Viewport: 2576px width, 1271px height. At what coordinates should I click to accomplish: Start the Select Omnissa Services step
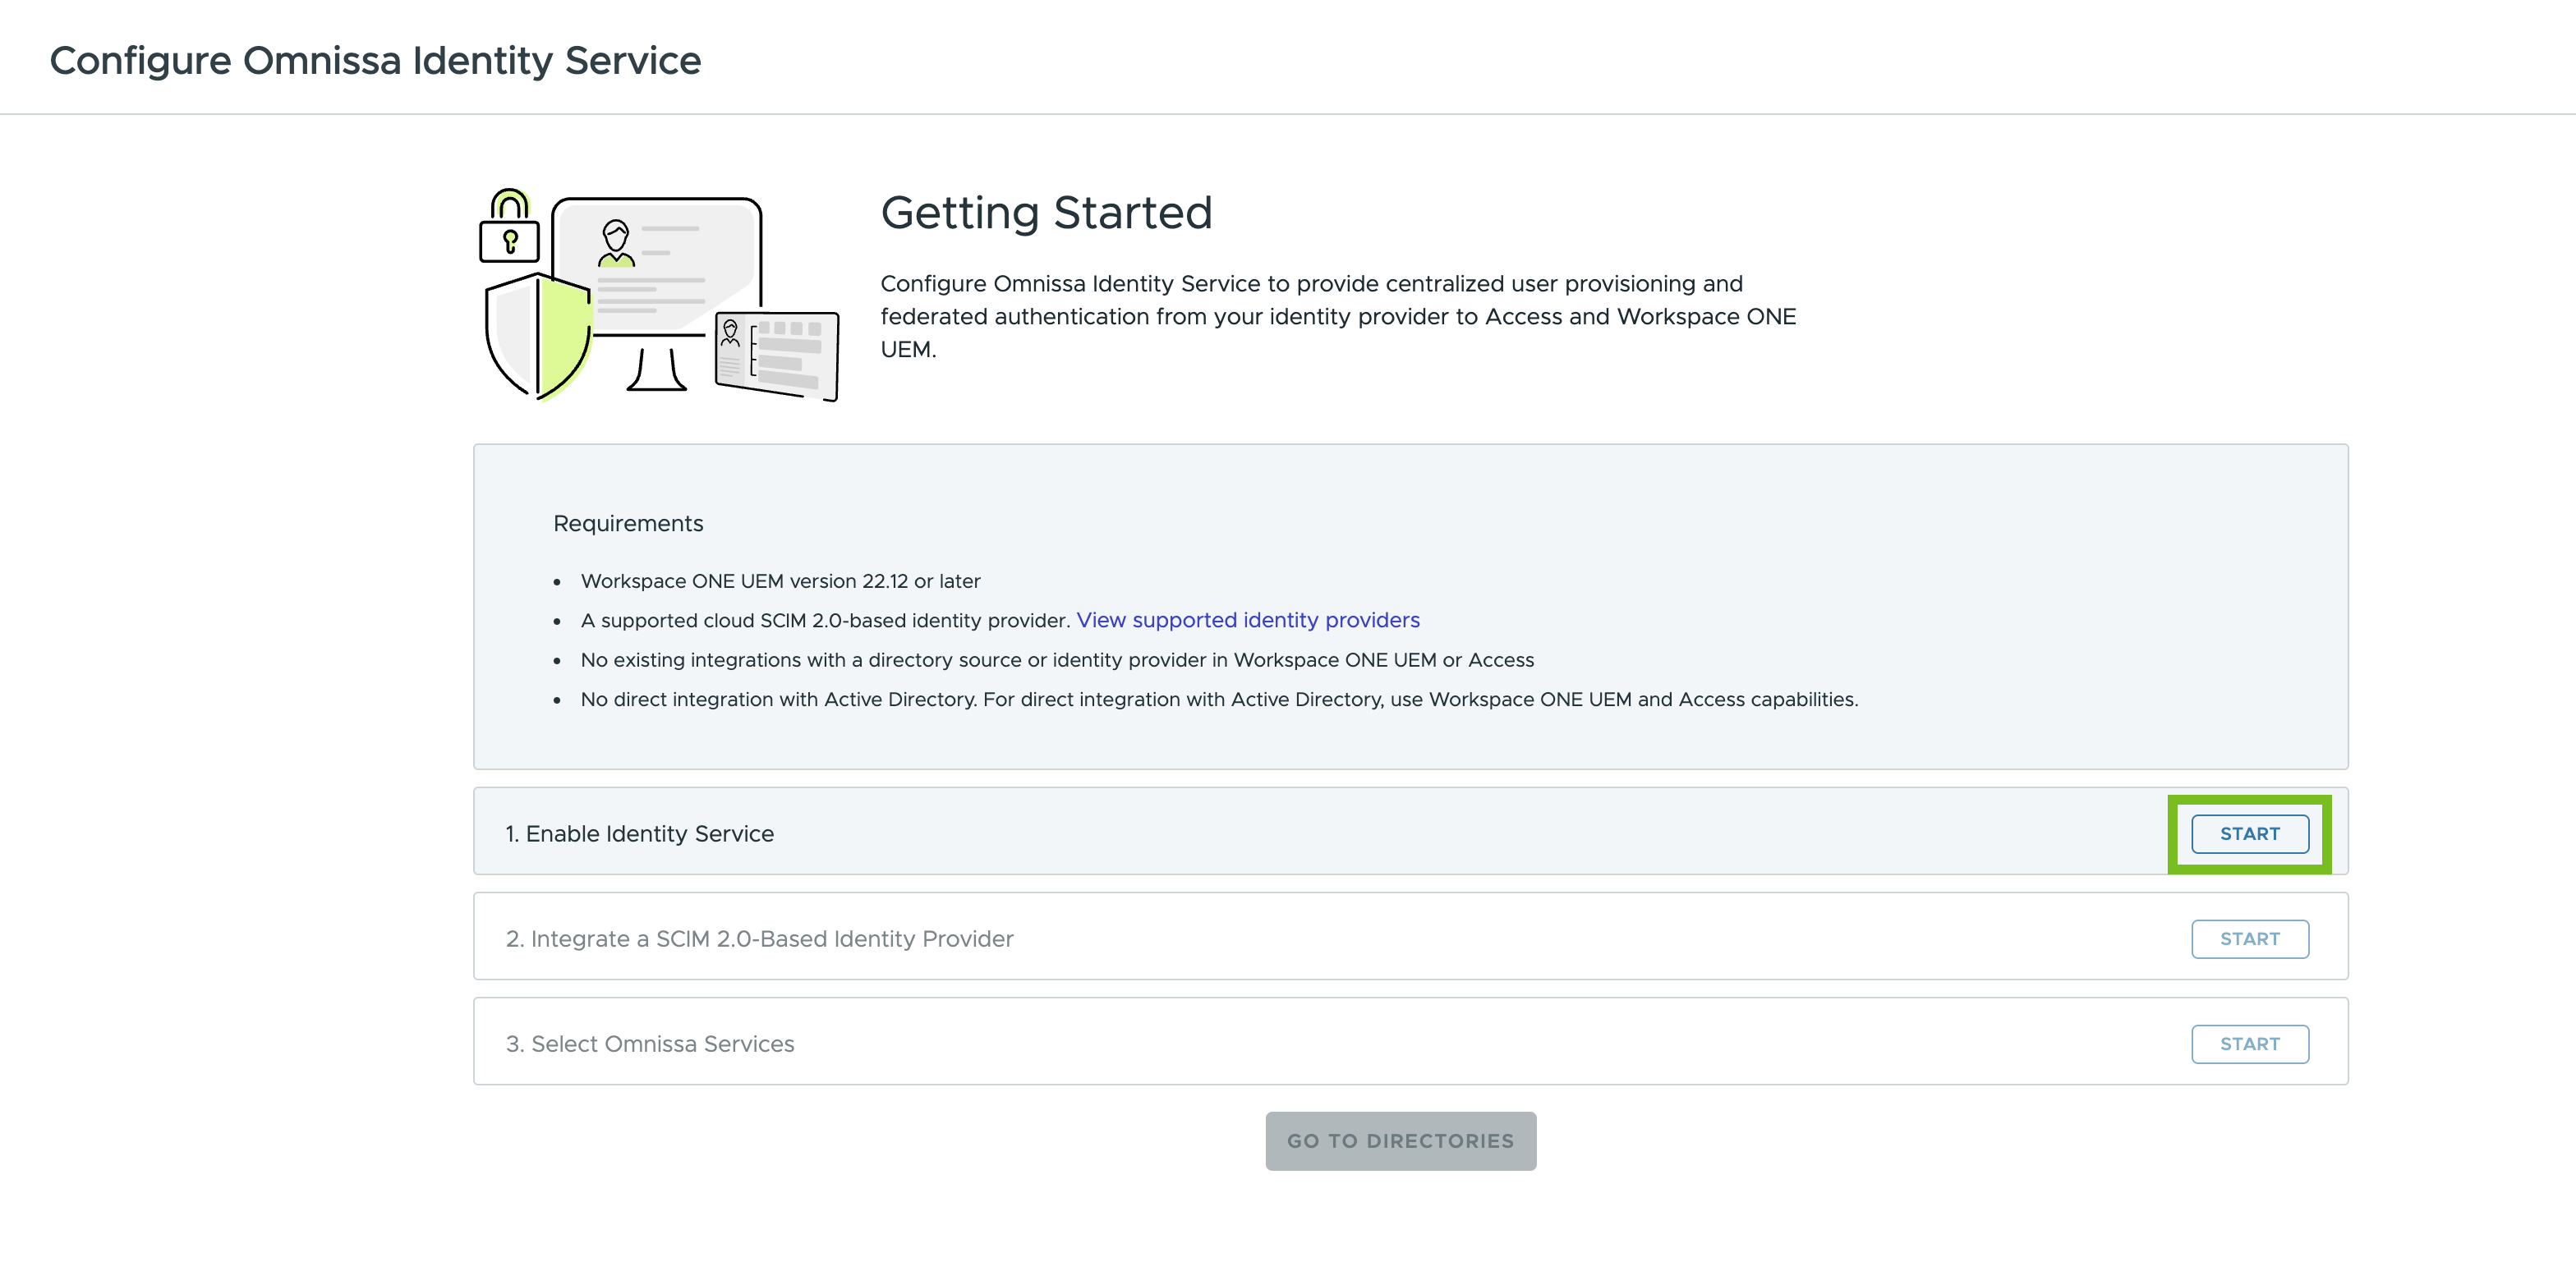click(x=2249, y=1044)
